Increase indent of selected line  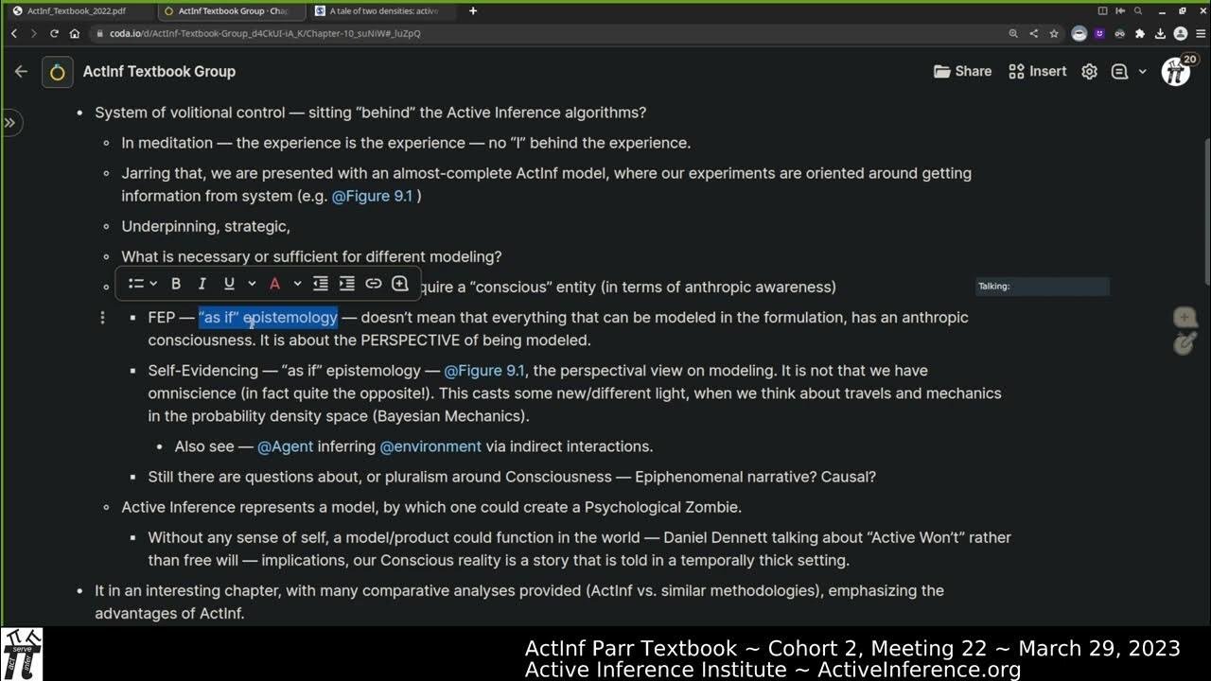347,284
